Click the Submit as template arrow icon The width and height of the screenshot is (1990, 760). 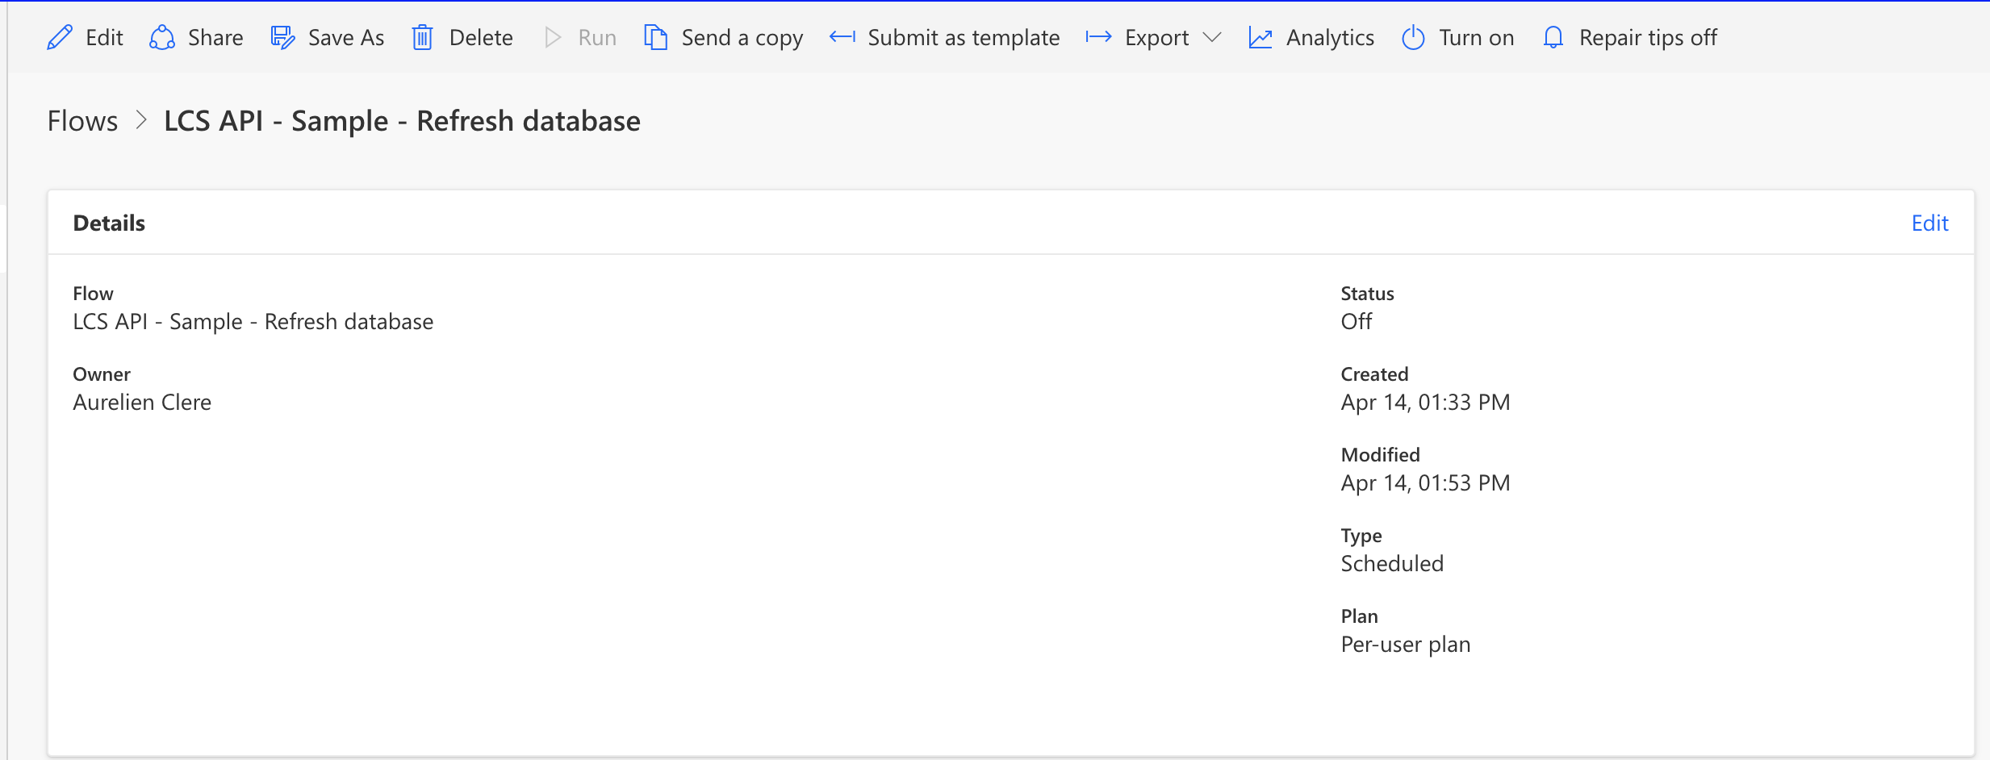(842, 37)
